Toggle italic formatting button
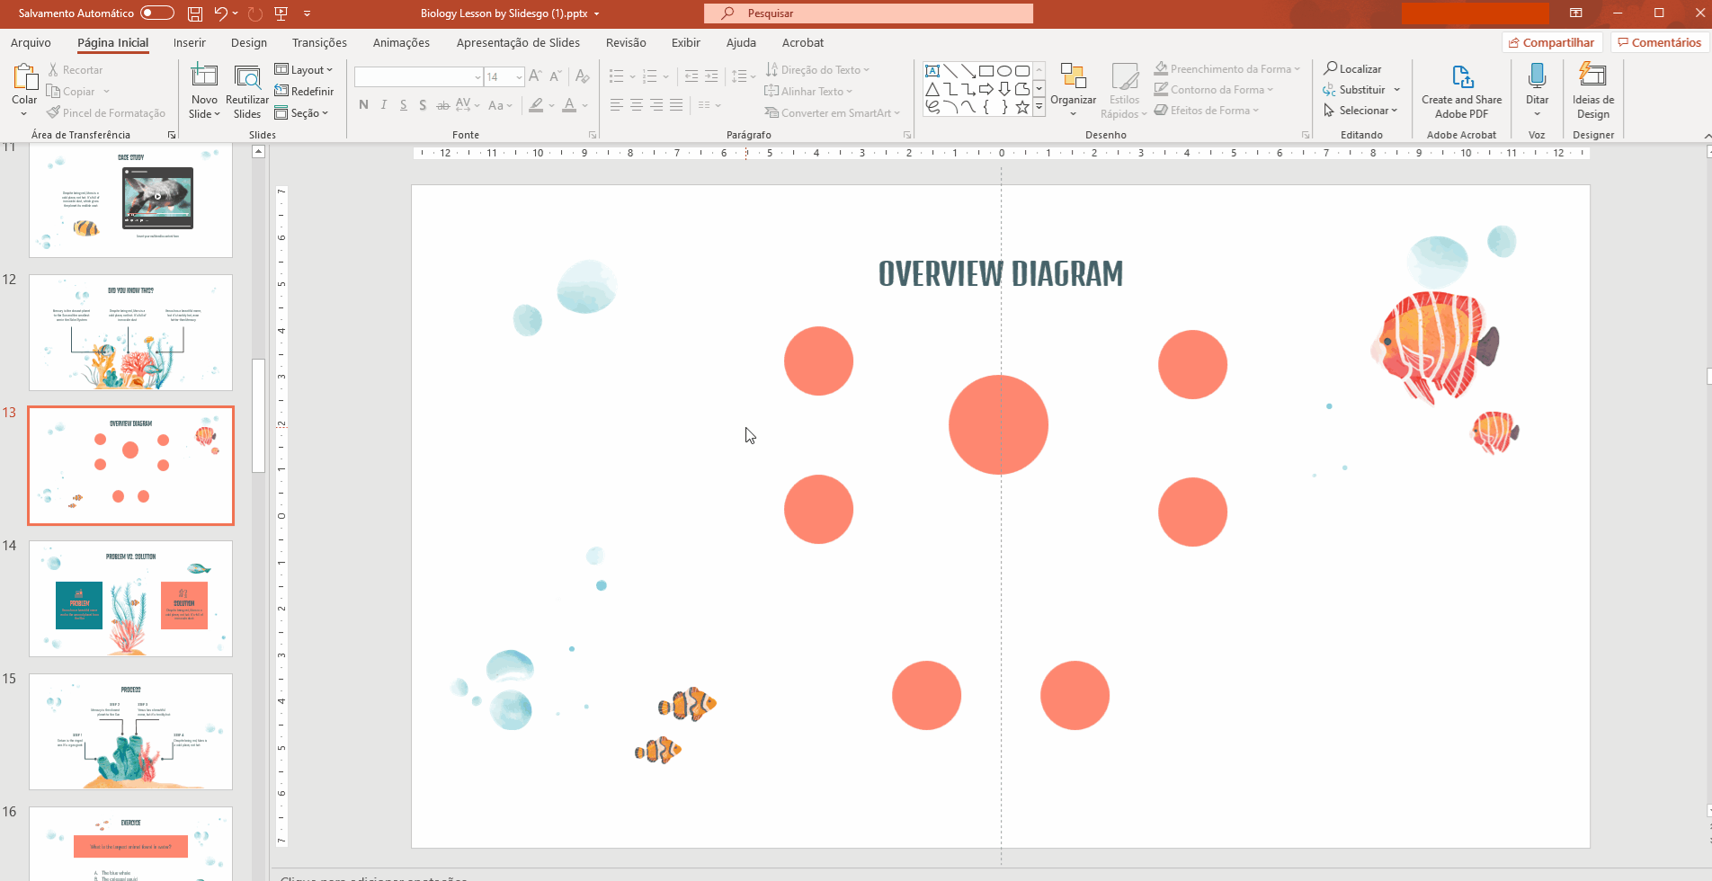 (x=384, y=105)
